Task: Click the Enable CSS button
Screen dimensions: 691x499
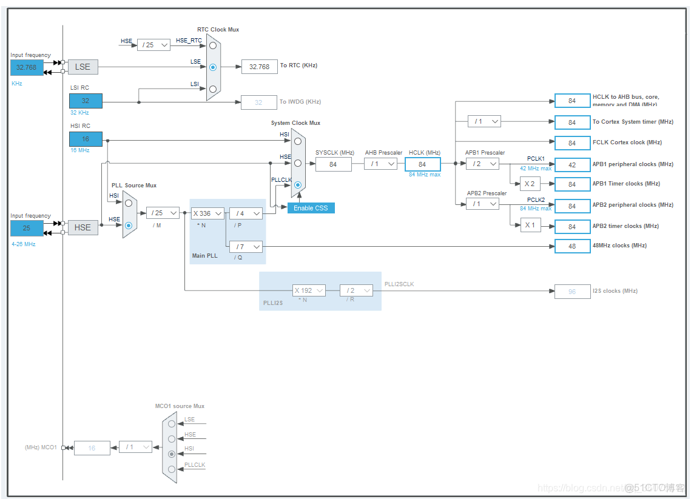Action: (x=311, y=207)
